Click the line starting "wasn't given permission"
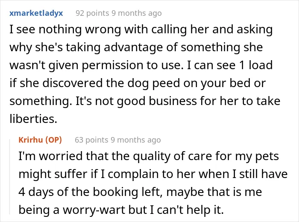Image resolution: width=299 pixels, height=222 pixels. (141, 65)
